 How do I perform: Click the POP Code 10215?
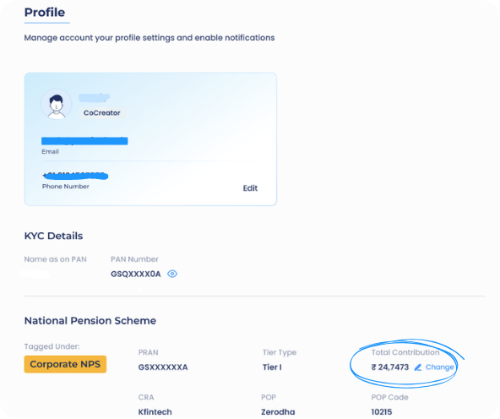coord(382,412)
